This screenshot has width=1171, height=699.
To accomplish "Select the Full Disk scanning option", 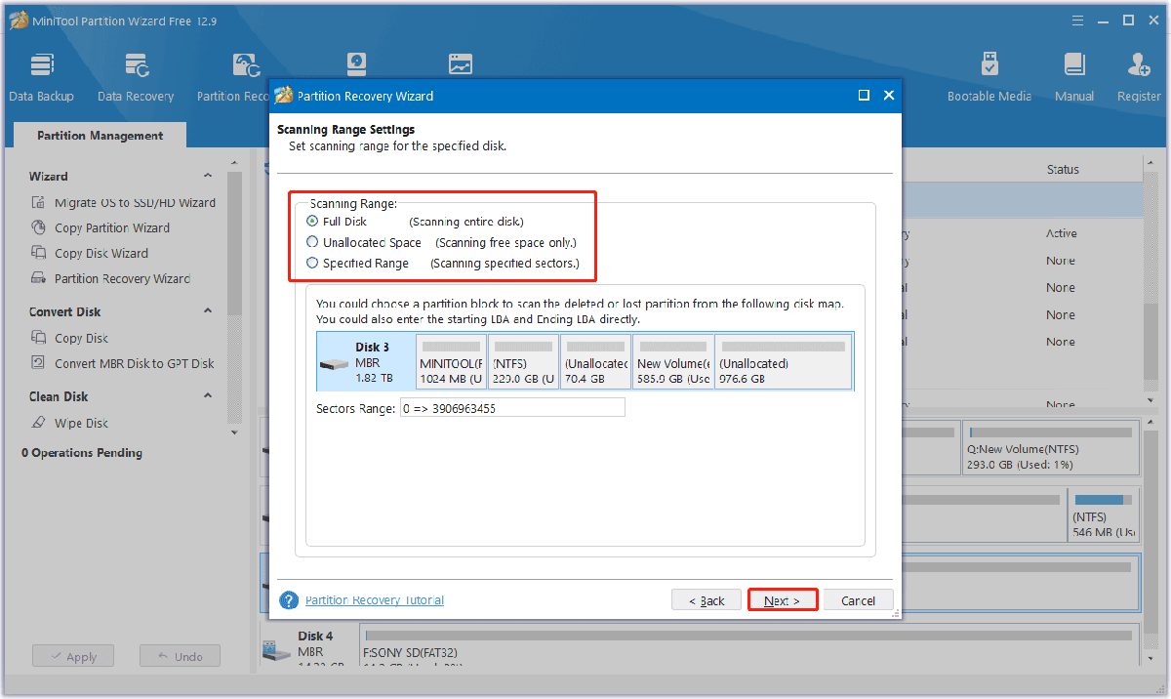I will coord(312,222).
